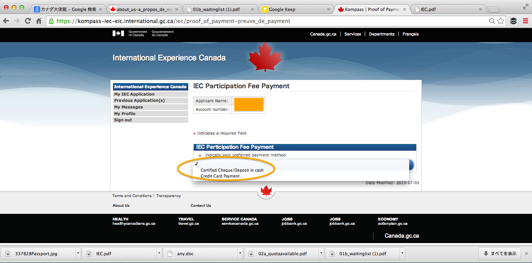Image resolution: width=532 pixels, height=263 pixels.
Task: Close the downloads bar with the X icon
Action: click(x=527, y=254)
